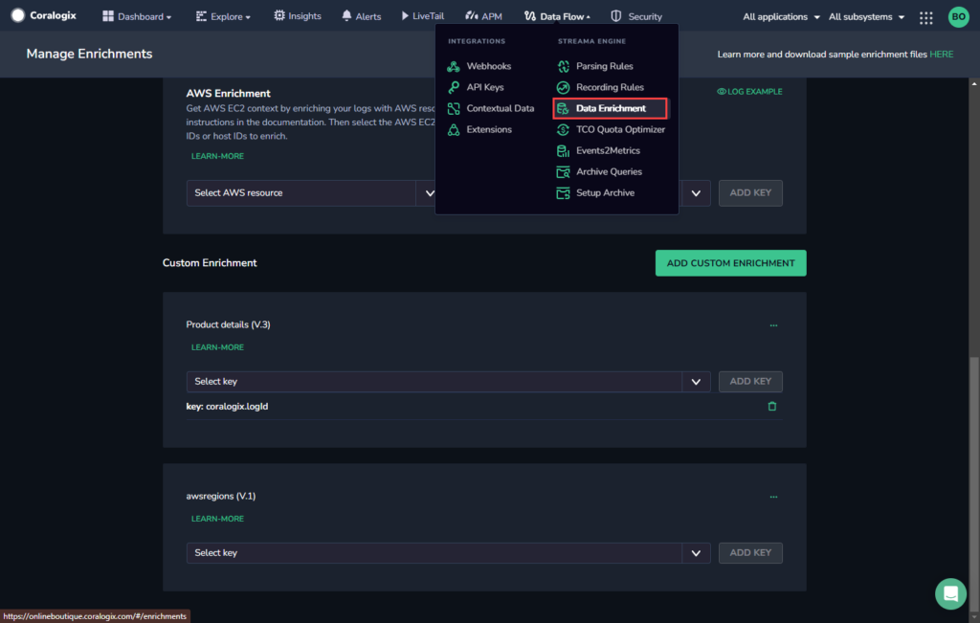The width and height of the screenshot is (980, 623).
Task: Click the 'awsregions (V.1)' title
Action: [221, 496]
